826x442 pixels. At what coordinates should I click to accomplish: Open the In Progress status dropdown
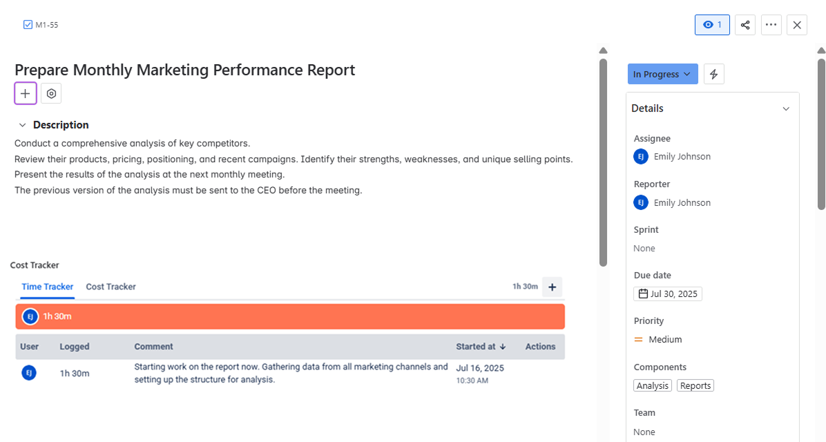[x=662, y=75]
